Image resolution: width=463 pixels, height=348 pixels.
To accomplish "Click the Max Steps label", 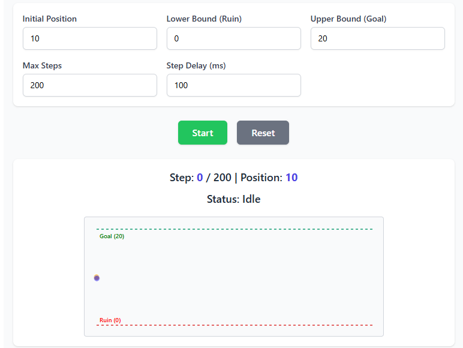I will coord(42,65).
